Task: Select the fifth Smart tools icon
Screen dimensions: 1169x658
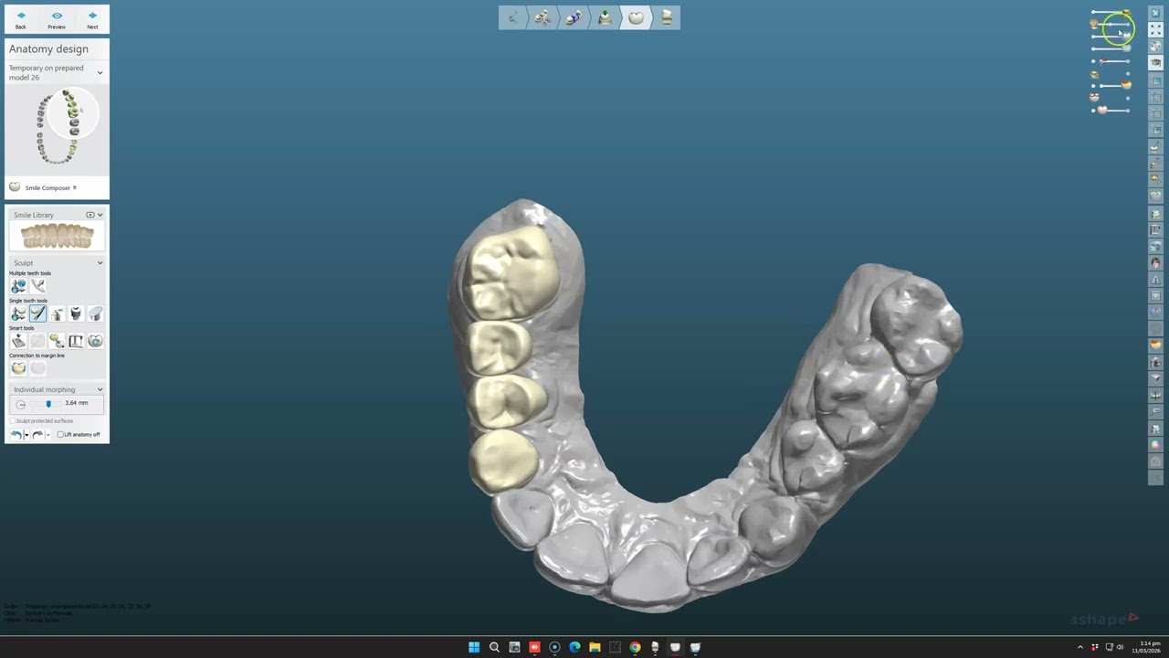Action: (x=95, y=341)
